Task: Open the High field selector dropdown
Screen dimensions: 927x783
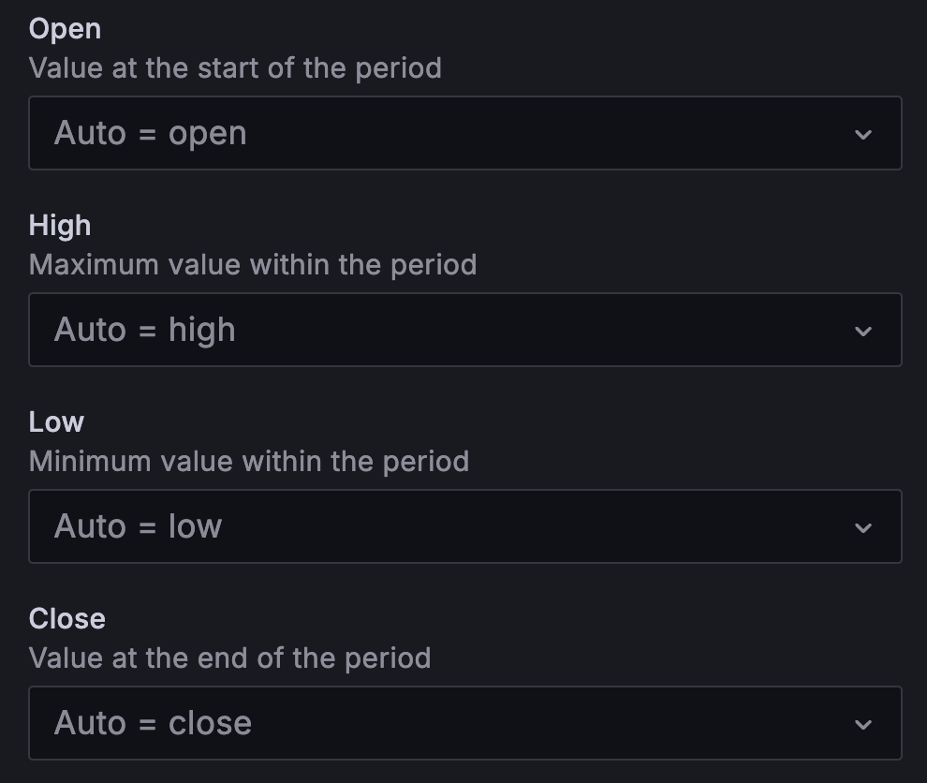Action: (465, 330)
